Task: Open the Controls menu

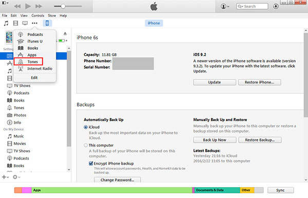Action: click(37, 15)
